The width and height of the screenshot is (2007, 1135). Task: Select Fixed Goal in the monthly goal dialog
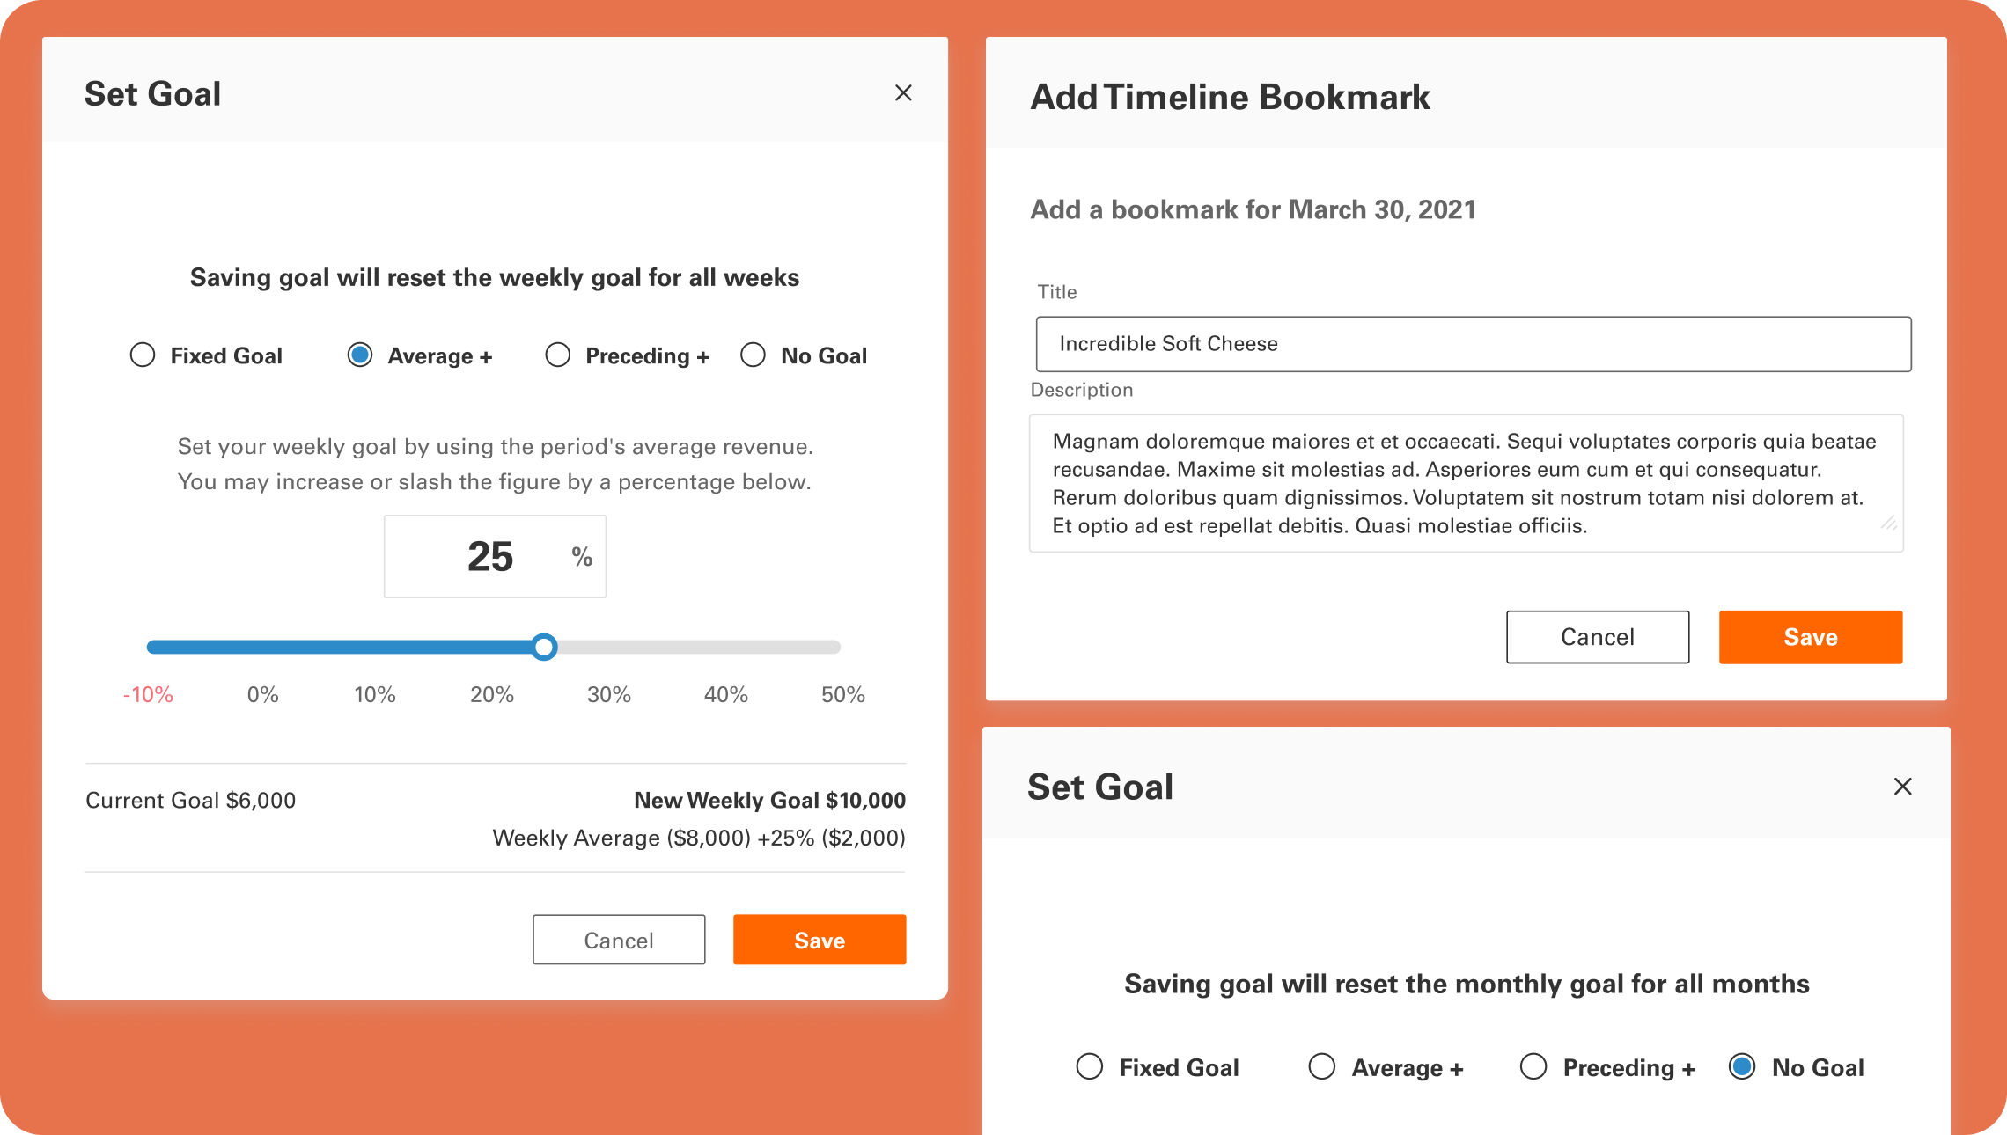(1090, 1067)
